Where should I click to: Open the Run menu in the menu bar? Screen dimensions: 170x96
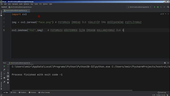point(32,4)
